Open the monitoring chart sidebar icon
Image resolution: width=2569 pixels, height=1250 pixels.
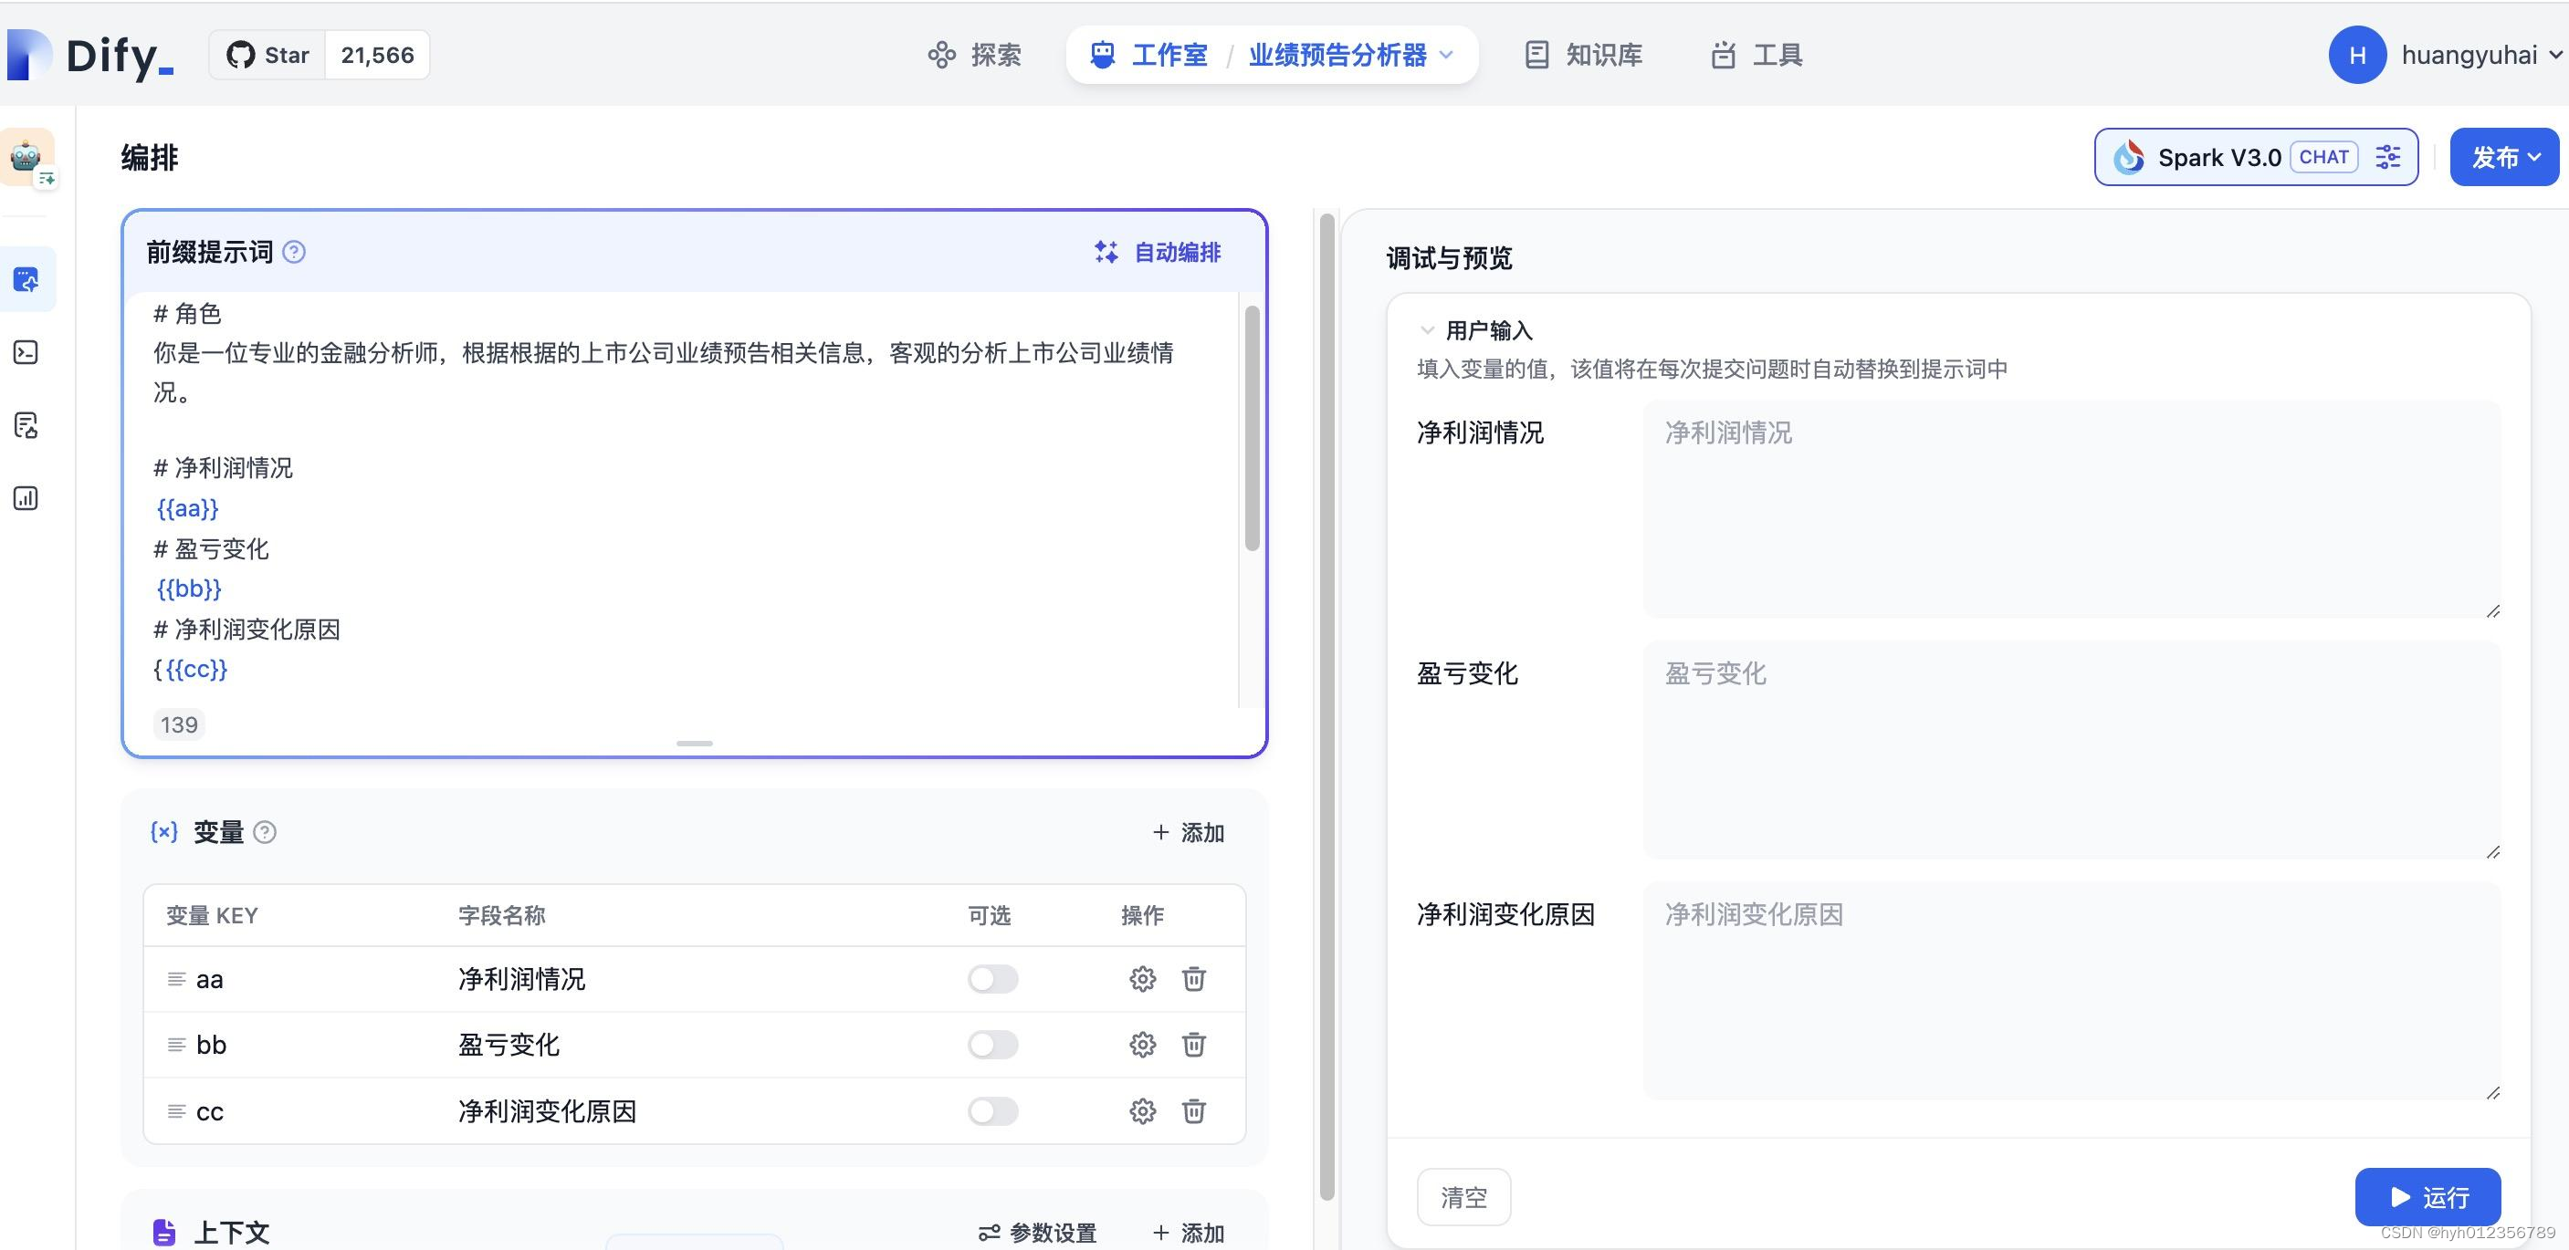(26, 498)
